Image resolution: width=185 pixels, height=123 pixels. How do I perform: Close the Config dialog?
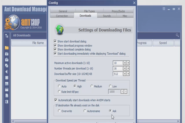[x=134, y=3]
